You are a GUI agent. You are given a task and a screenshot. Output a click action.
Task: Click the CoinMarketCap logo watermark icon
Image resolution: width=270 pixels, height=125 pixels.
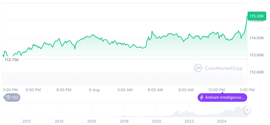198,68
